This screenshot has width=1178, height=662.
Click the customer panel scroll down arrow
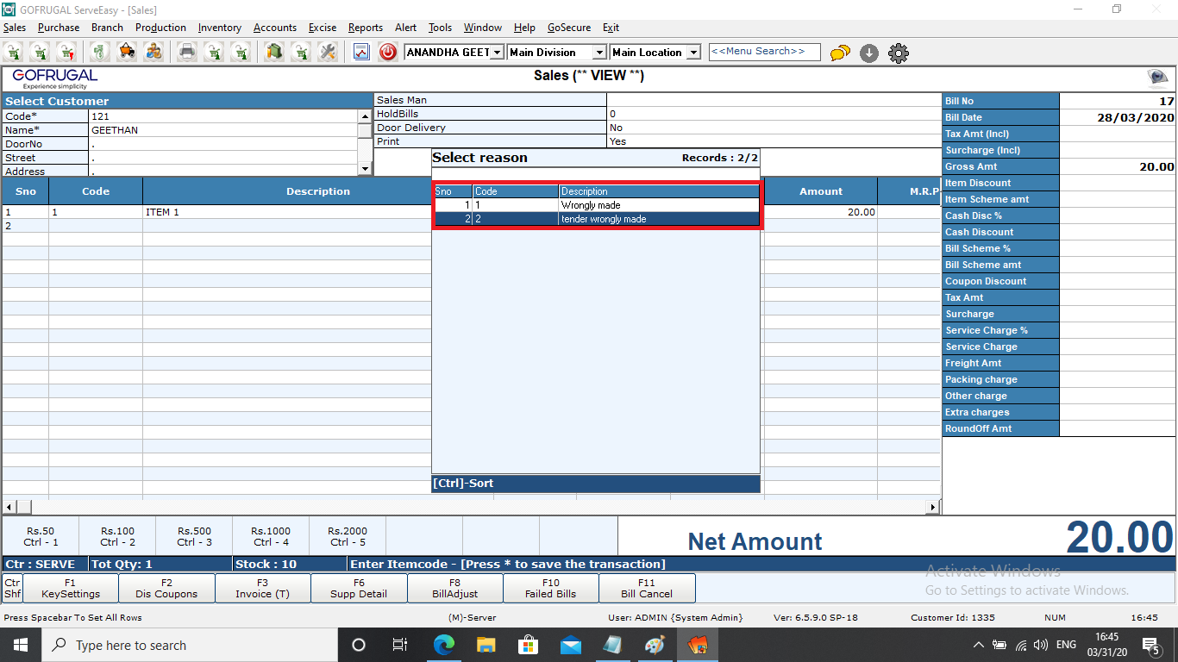[365, 169]
